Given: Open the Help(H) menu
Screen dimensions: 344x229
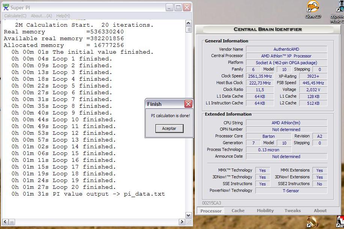Looking at the screenshot, I should pyautogui.click(x=63, y=16).
